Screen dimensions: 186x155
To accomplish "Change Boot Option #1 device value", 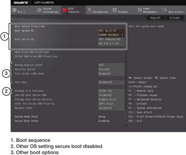I will [111, 33].
